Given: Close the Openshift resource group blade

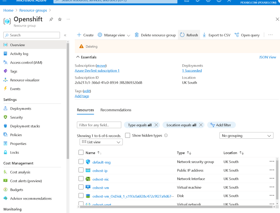Looking at the screenshot, I should click(x=277, y=19).
